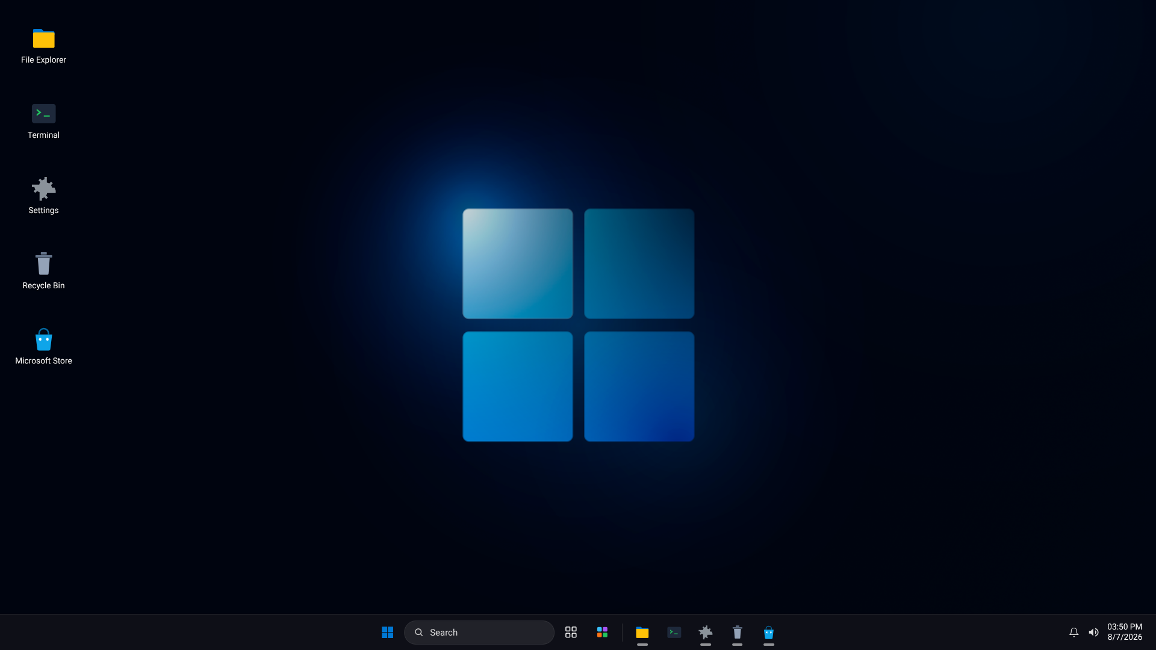Open the Widgets panel icon
The image size is (1156, 650).
(602, 633)
